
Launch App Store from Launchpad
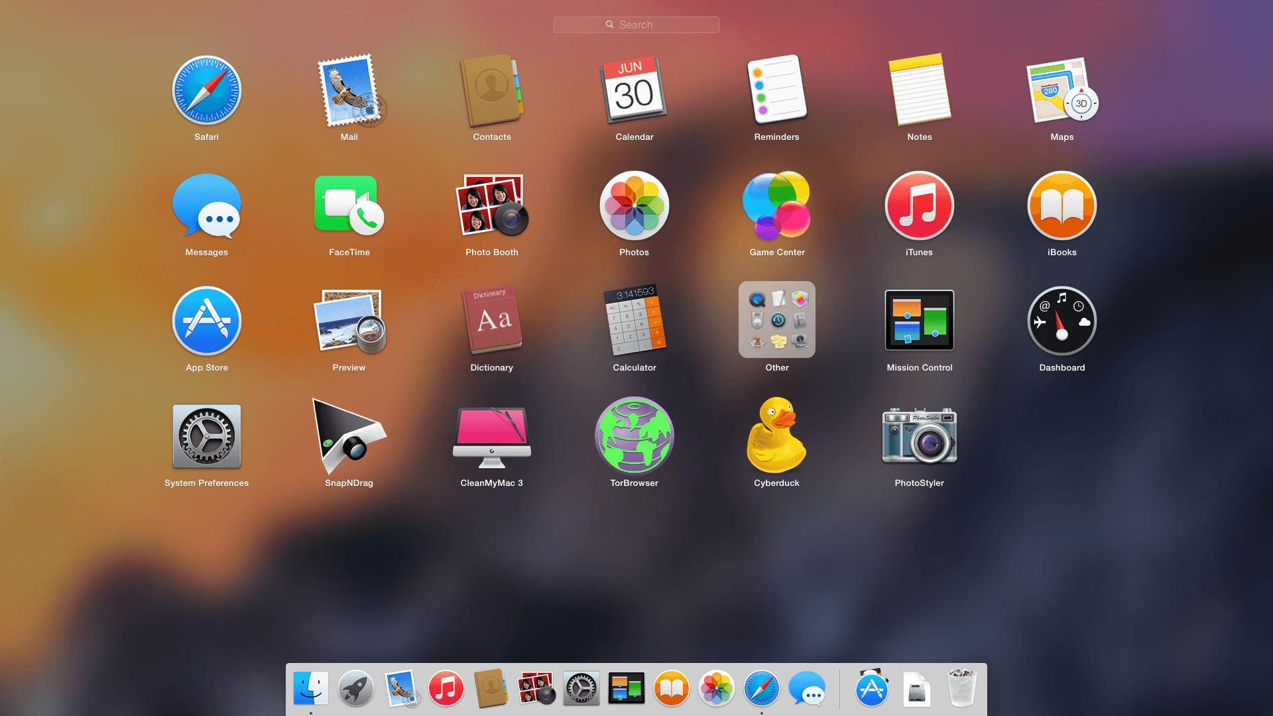pyautogui.click(x=206, y=319)
